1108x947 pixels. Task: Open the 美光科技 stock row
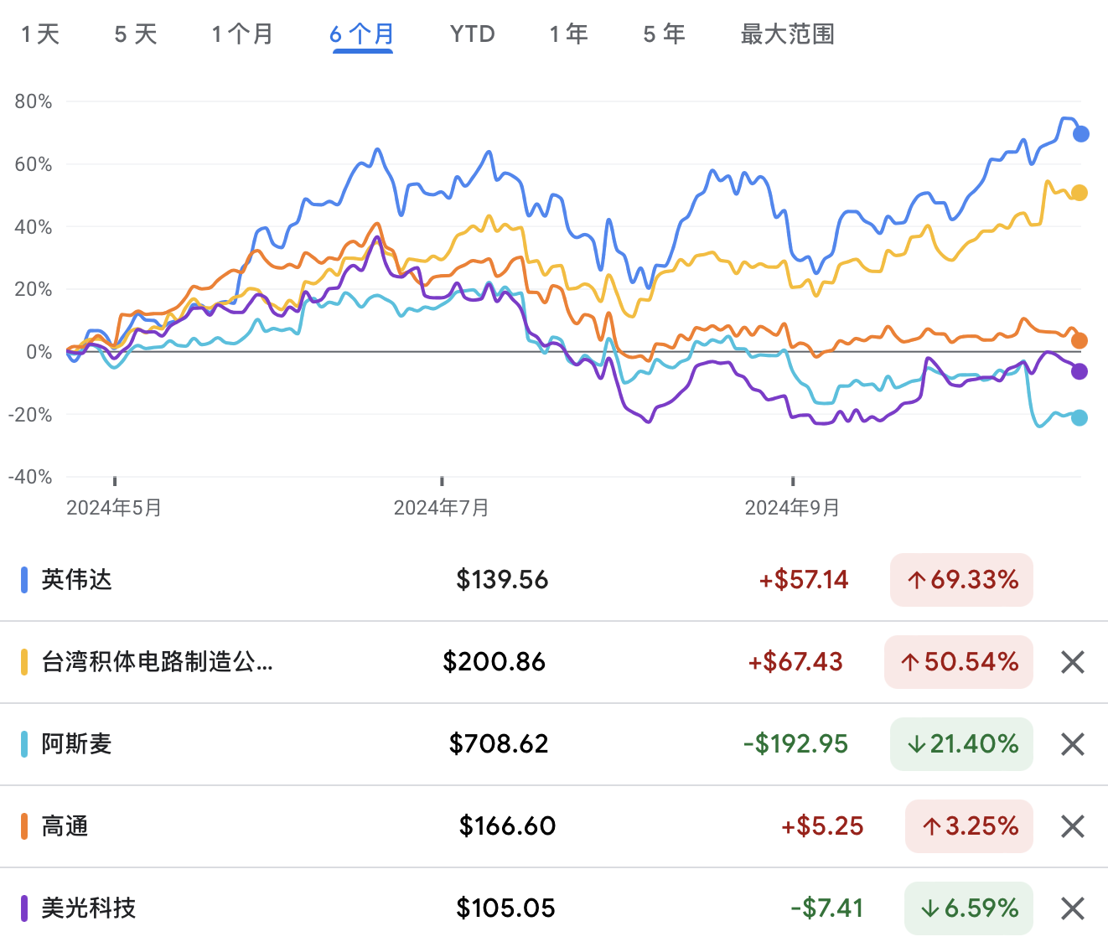(554, 908)
